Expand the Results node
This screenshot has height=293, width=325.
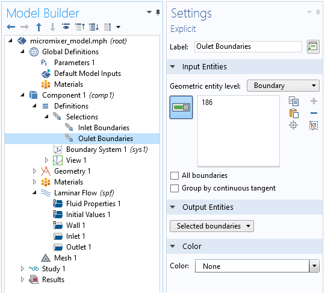click(x=22, y=279)
